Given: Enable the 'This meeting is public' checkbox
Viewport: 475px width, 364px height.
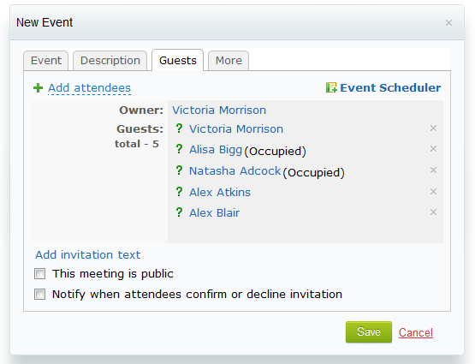Looking at the screenshot, I should (39, 274).
